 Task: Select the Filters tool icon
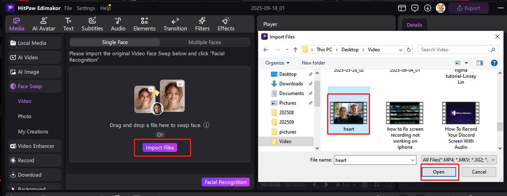tap(202, 24)
